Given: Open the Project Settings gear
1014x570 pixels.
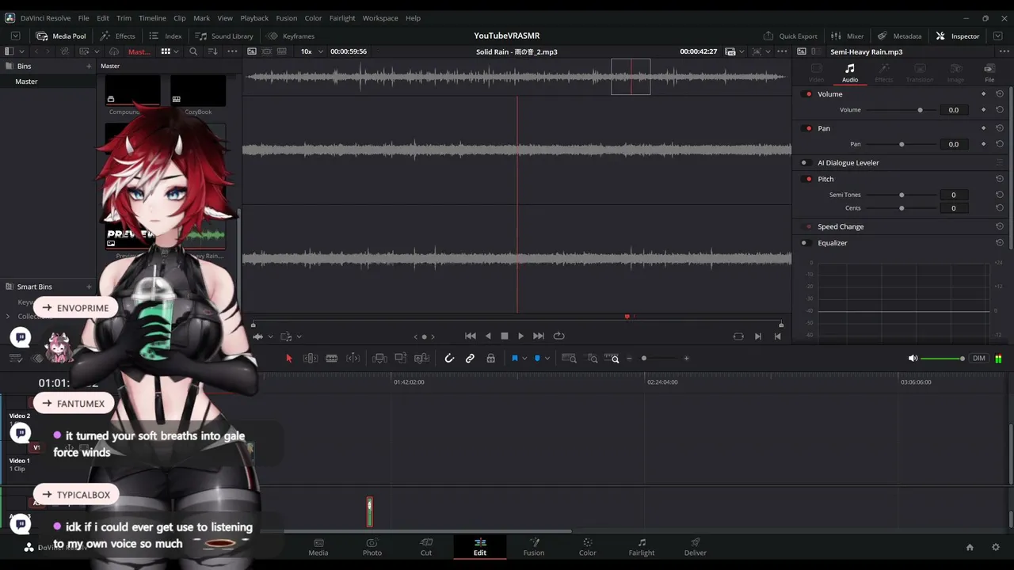Looking at the screenshot, I should pos(996,547).
